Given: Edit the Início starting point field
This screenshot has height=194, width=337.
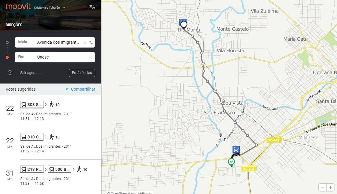Looking at the screenshot, I should (55, 42).
